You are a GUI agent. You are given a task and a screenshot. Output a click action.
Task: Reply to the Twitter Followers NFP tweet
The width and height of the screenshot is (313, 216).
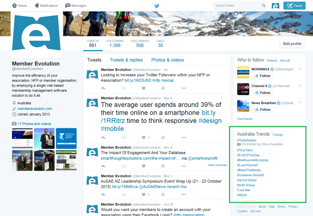(103, 88)
